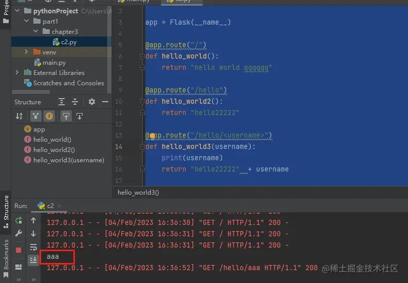This screenshot has height=283, width=408.
Task: Expand the venv folder
Action: pos(26,52)
